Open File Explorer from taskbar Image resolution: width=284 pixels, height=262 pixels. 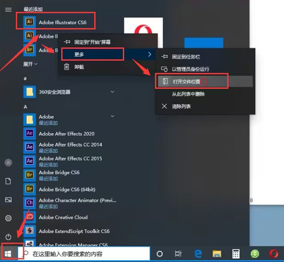217,253
